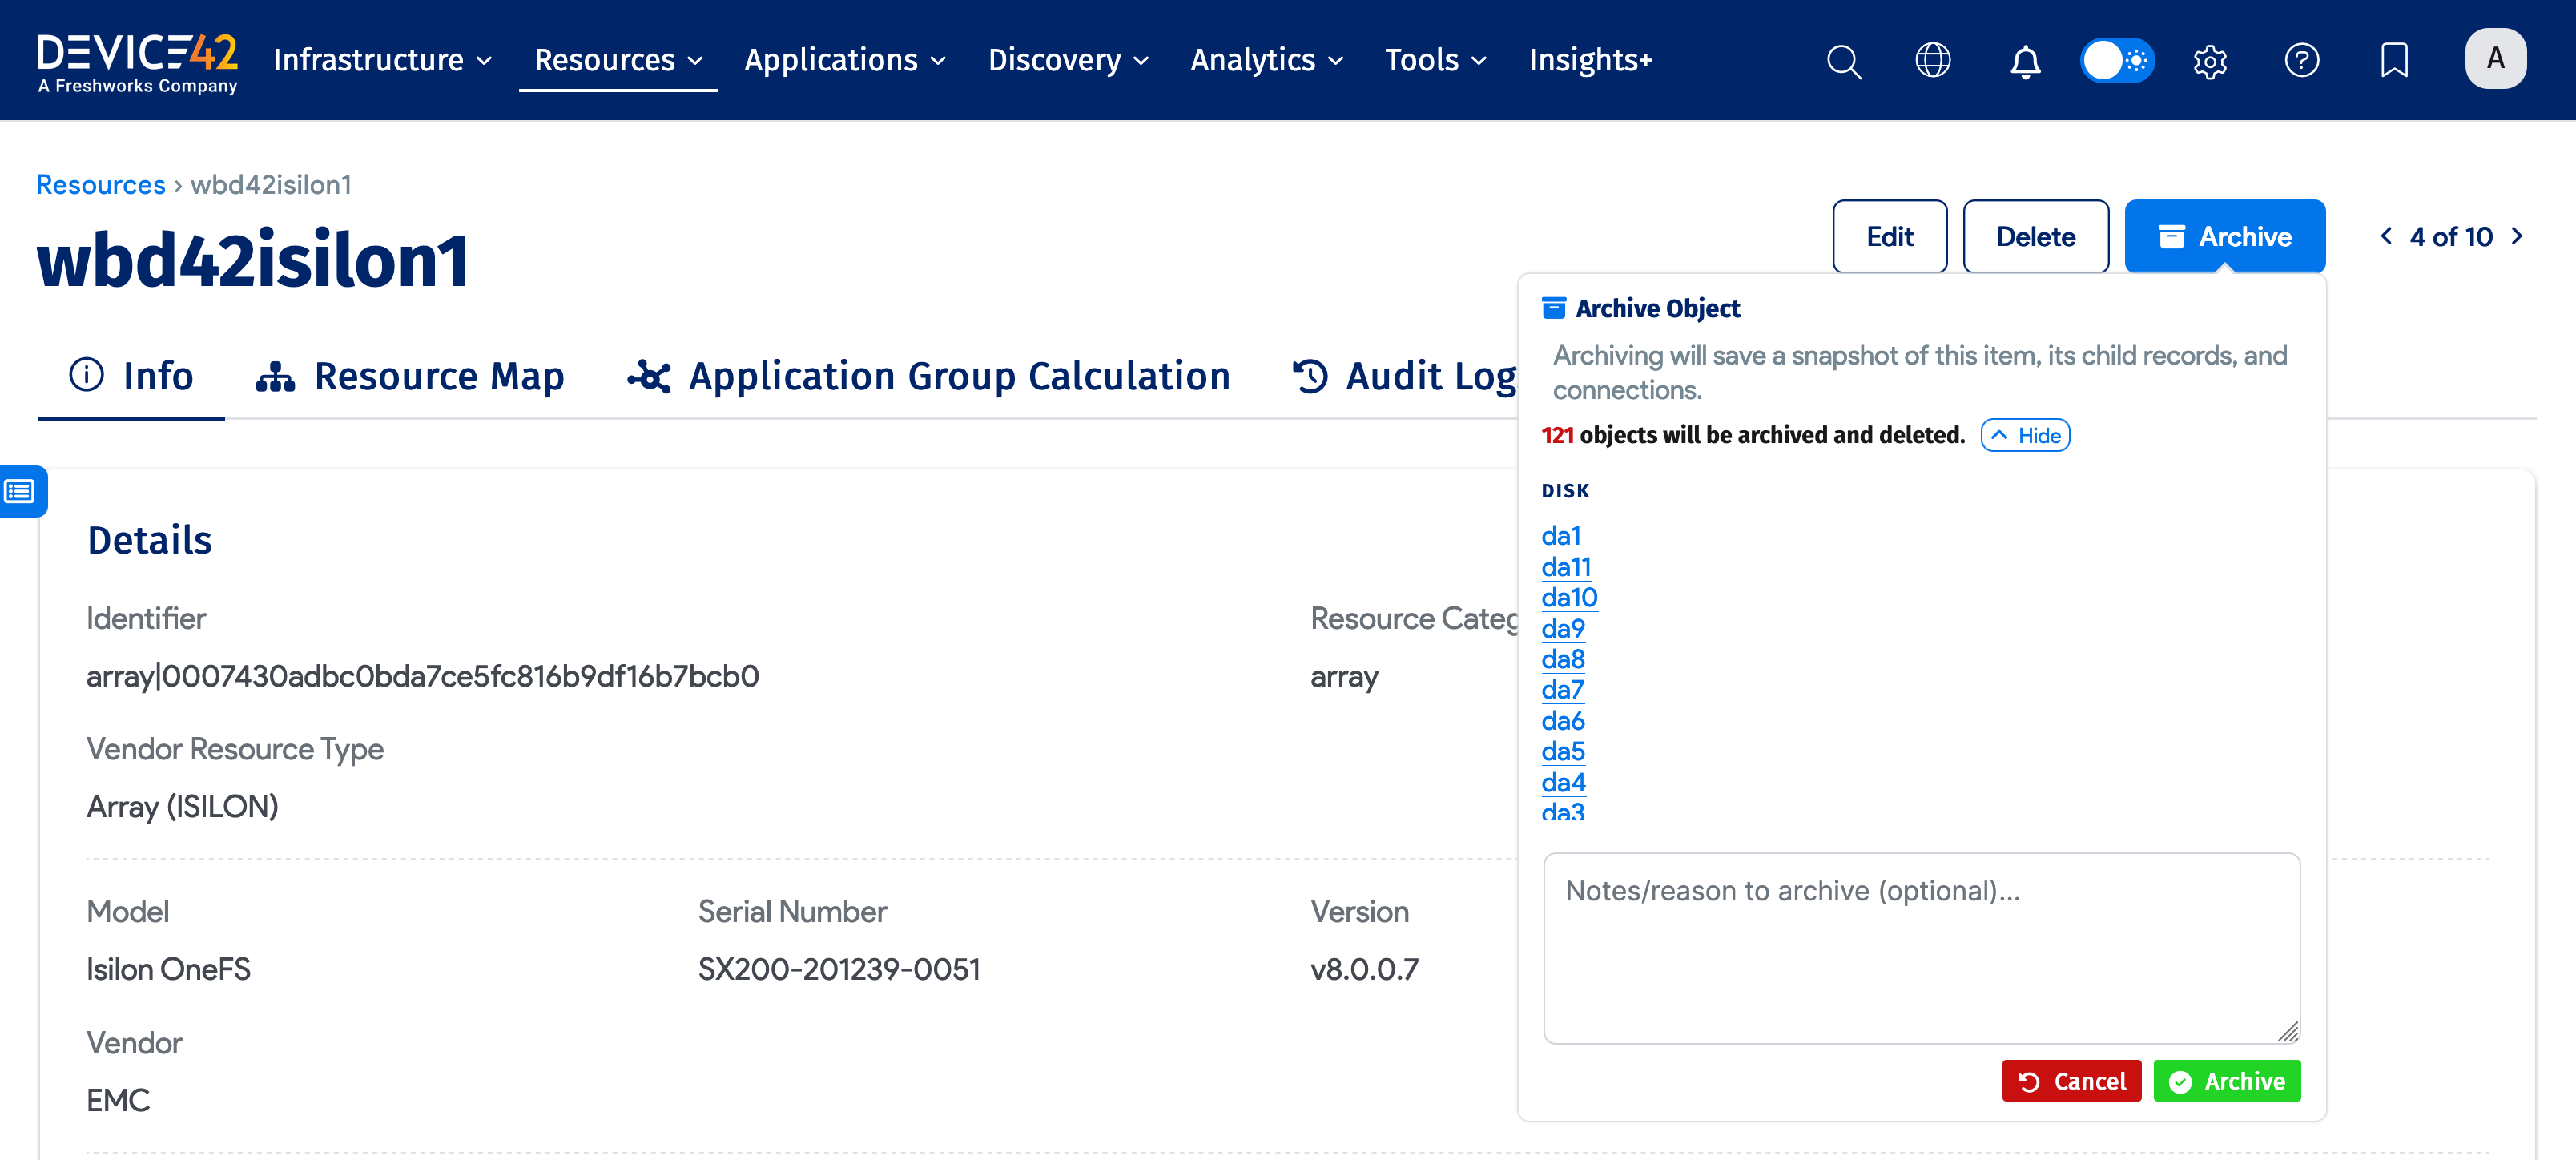This screenshot has height=1160, width=2576.
Task: Expand the Infrastructure dropdown menu
Action: click(x=383, y=60)
